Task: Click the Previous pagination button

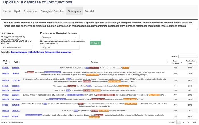Action: [171, 122]
